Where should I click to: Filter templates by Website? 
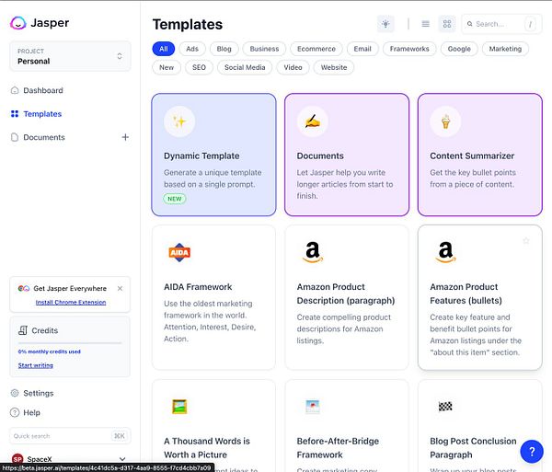(334, 67)
